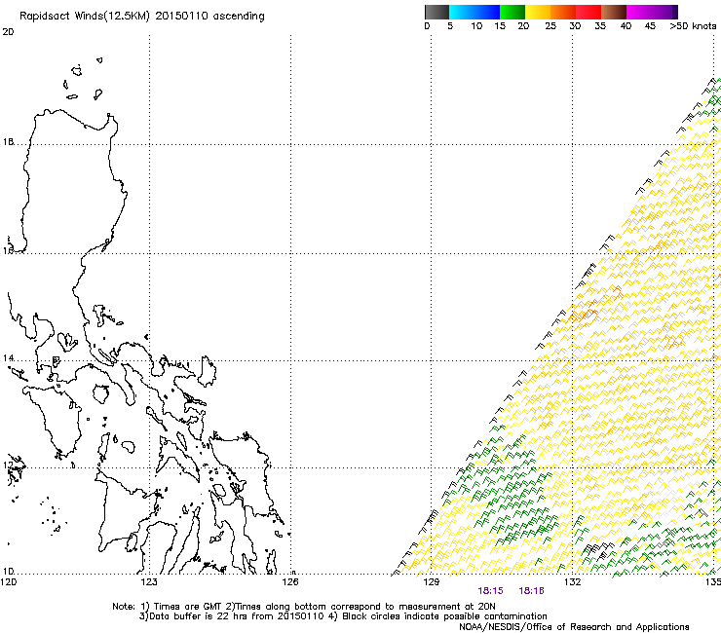This screenshot has width=721, height=633.
Task: Click the gray 0-5 knots legend segment
Action: (x=436, y=12)
